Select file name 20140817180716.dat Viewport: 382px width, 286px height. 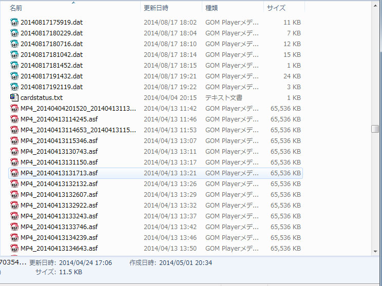[x=52, y=44]
